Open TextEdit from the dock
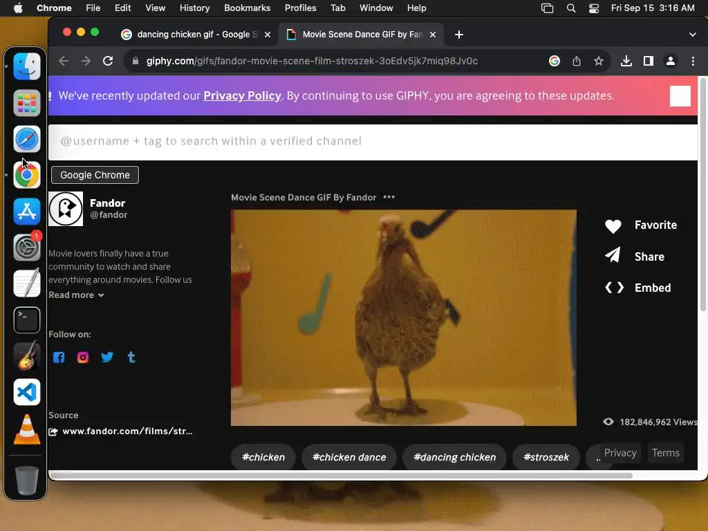The height and width of the screenshot is (531, 708). 27,283
